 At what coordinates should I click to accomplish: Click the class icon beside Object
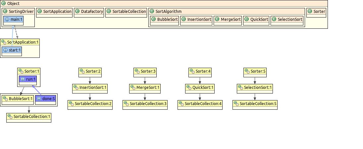[x=4, y=3]
